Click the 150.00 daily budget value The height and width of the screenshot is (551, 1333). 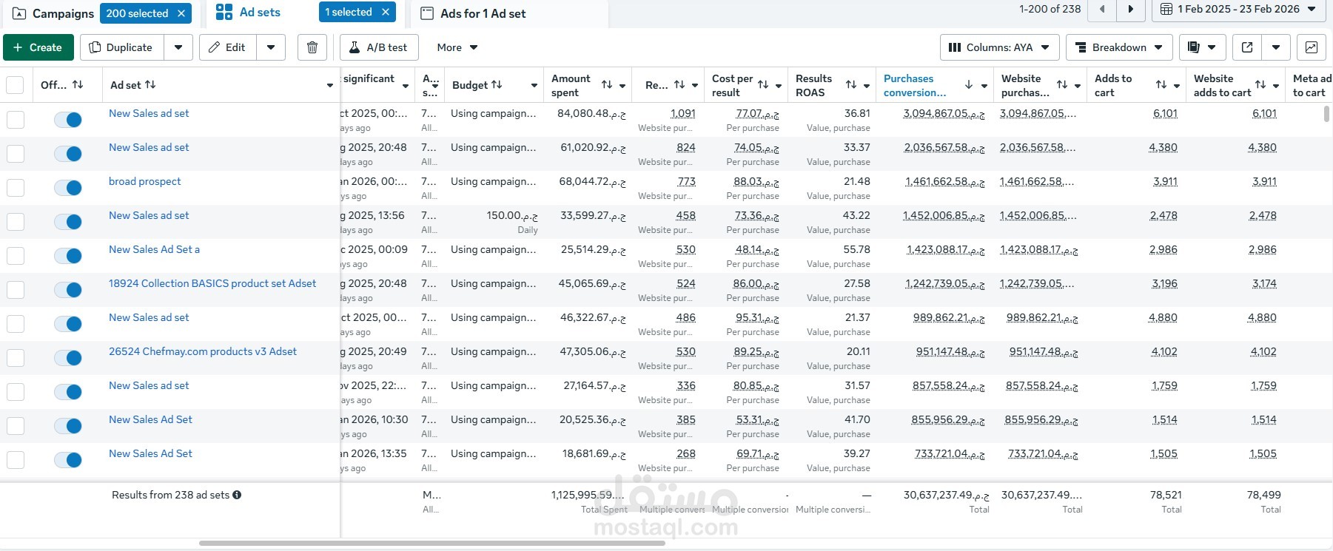512,215
